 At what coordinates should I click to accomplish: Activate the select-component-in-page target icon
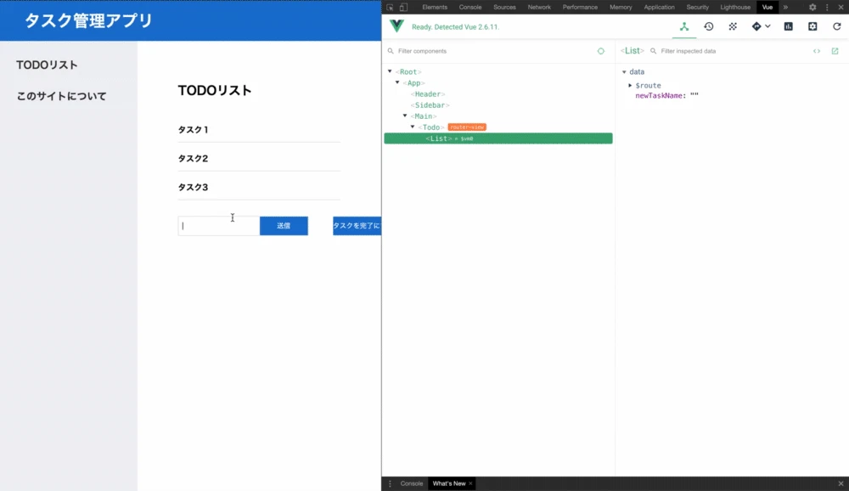pos(600,51)
